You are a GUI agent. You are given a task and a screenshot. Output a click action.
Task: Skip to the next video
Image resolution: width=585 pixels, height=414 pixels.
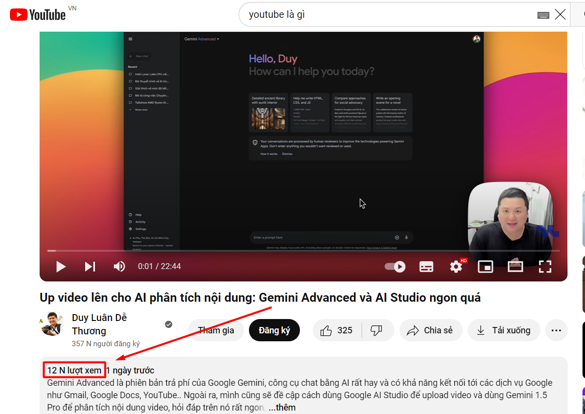point(90,266)
